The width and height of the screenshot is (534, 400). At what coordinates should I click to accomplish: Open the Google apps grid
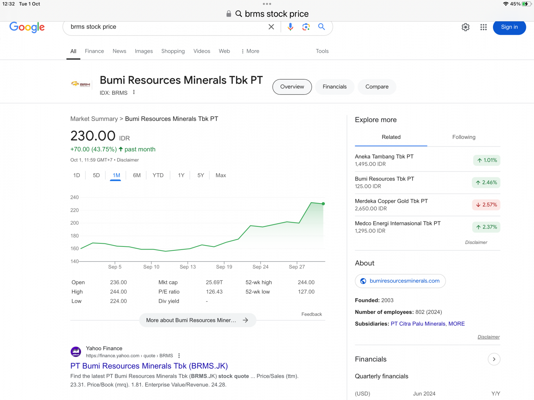point(484,27)
